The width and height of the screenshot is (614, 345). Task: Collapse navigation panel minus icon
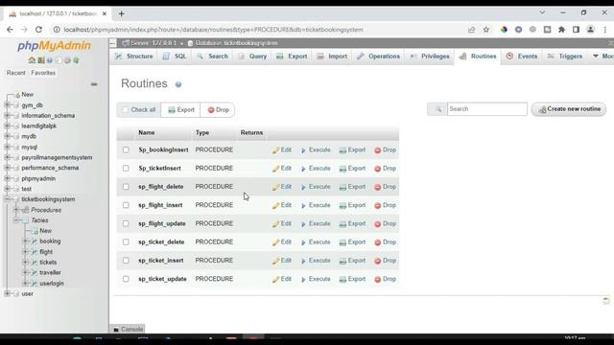(x=94, y=84)
